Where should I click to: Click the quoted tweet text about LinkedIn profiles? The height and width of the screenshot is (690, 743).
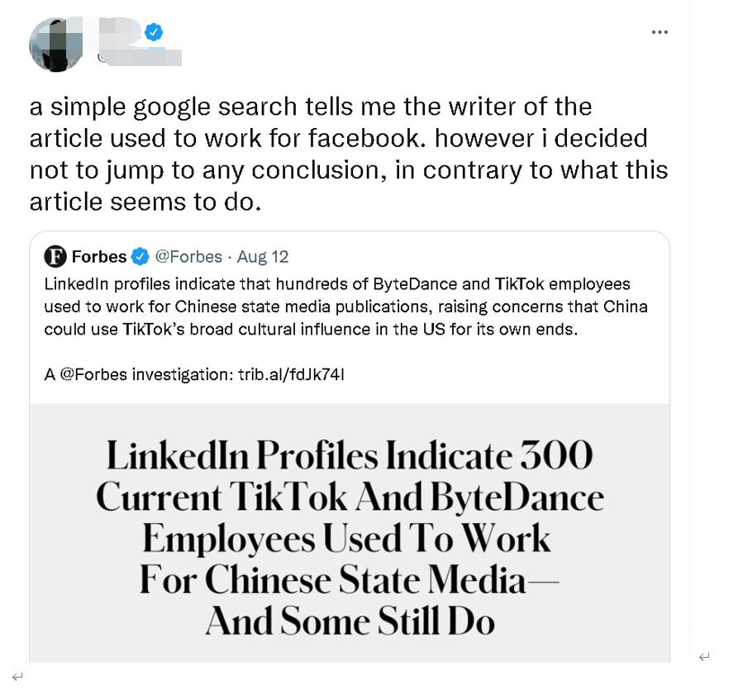[345, 306]
